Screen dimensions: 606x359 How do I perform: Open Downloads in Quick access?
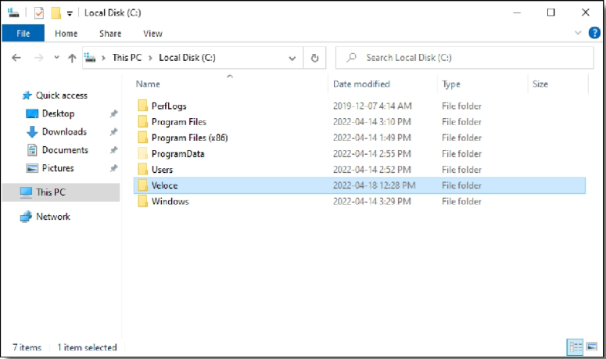pyautogui.click(x=63, y=132)
